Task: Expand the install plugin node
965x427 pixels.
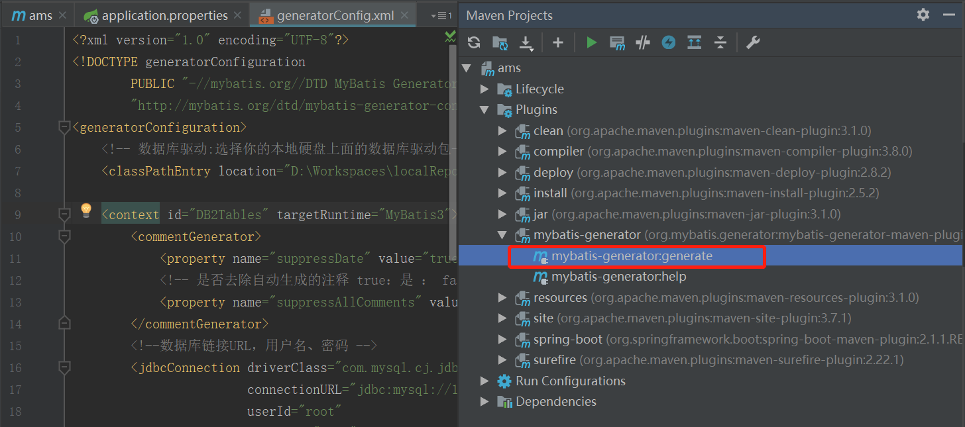Action: click(x=503, y=193)
